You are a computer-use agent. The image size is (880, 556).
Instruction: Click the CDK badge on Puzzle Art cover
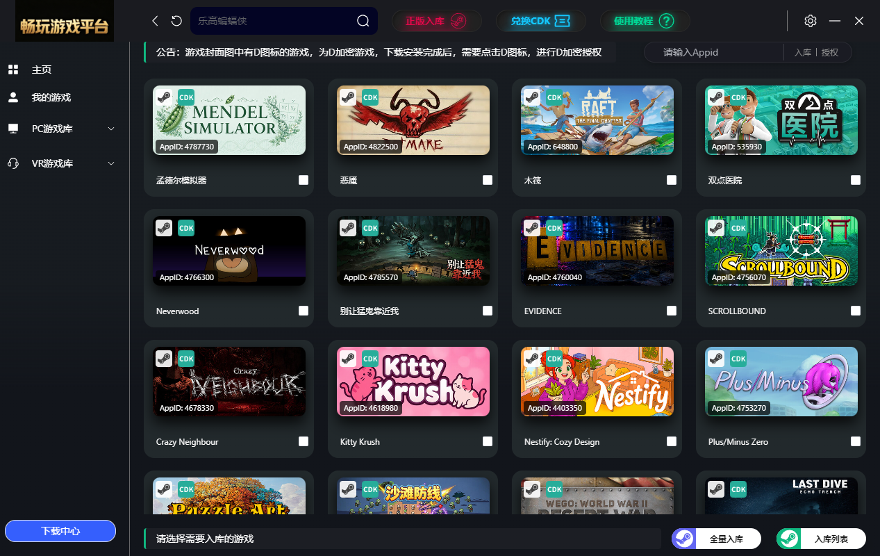[186, 489]
